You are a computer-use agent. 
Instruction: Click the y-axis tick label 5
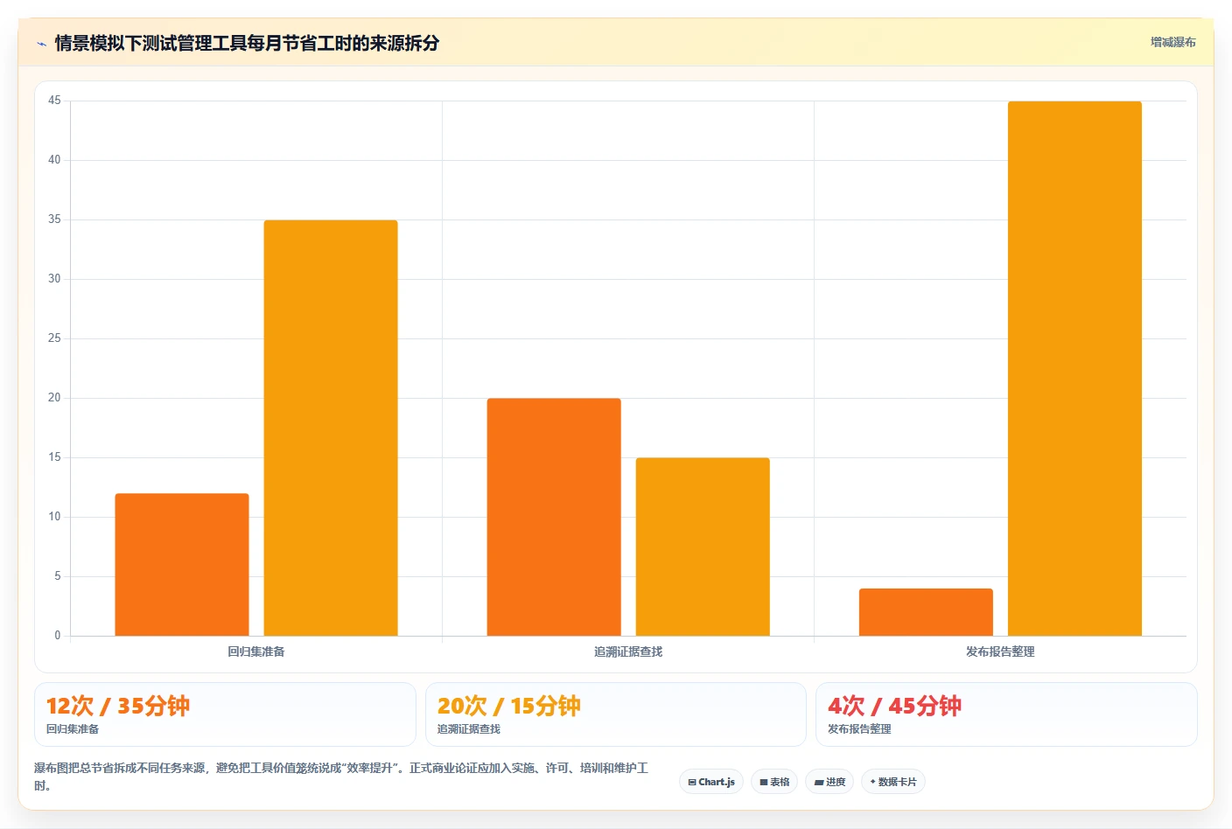click(58, 576)
